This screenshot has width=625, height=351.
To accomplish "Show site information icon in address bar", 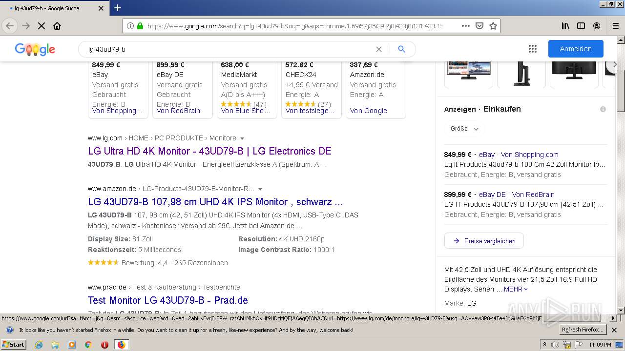I will (130, 26).
